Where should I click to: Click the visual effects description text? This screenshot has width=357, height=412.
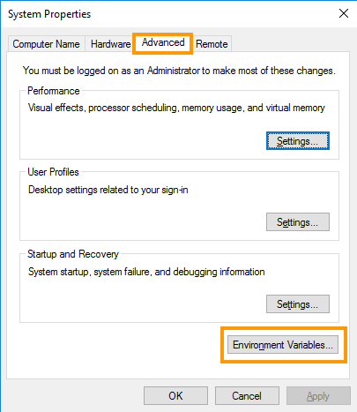(x=176, y=108)
